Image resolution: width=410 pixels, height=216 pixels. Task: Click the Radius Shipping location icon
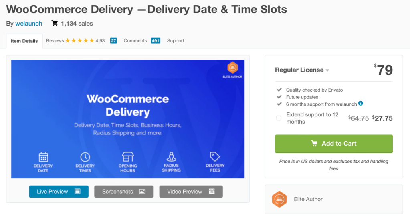pyautogui.click(x=171, y=157)
